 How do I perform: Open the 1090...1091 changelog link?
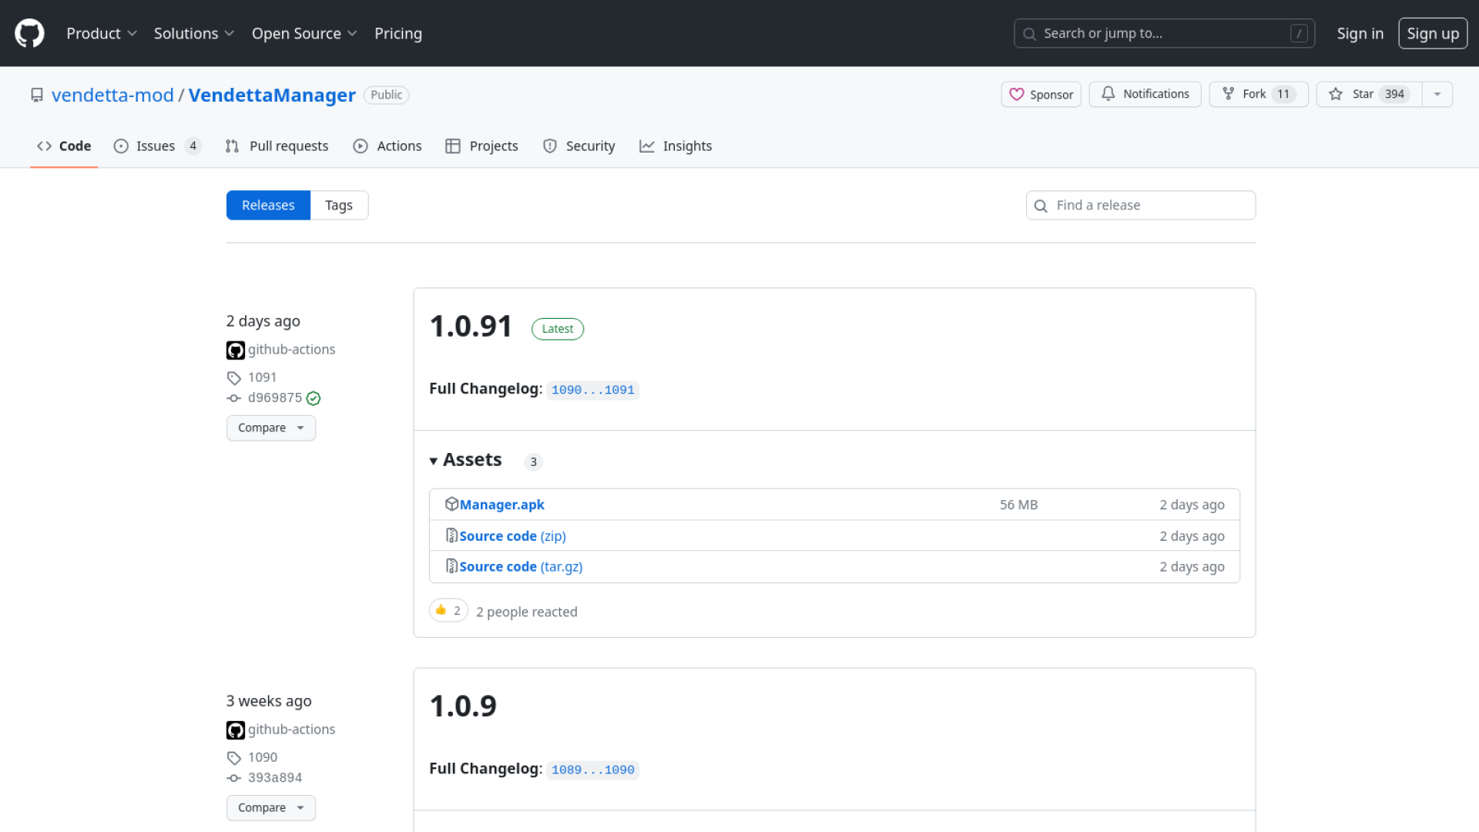(592, 390)
